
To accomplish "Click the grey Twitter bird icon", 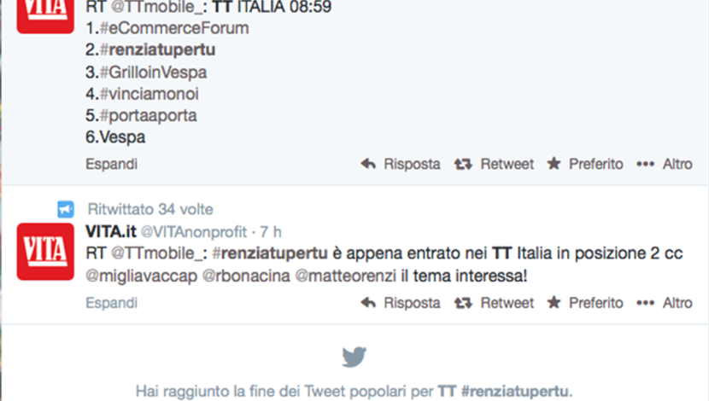I will [x=354, y=357].
